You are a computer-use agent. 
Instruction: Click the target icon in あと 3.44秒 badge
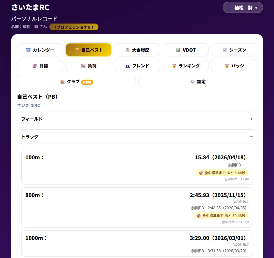pyautogui.click(x=201, y=173)
